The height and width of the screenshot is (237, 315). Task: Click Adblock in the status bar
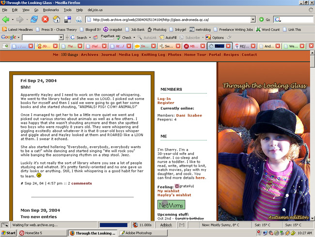(x=166, y=225)
